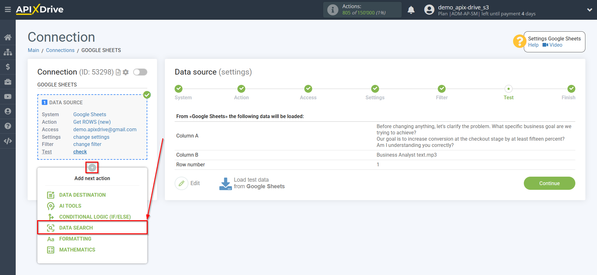Open the billing dollar icon in sidebar
Image resolution: width=597 pixels, height=275 pixels.
tap(8, 67)
